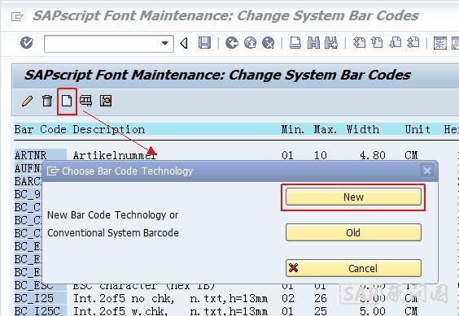Click the Min. column header

(x=293, y=129)
